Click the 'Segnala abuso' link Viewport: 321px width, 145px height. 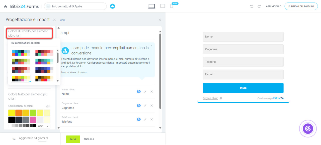click(x=210, y=98)
